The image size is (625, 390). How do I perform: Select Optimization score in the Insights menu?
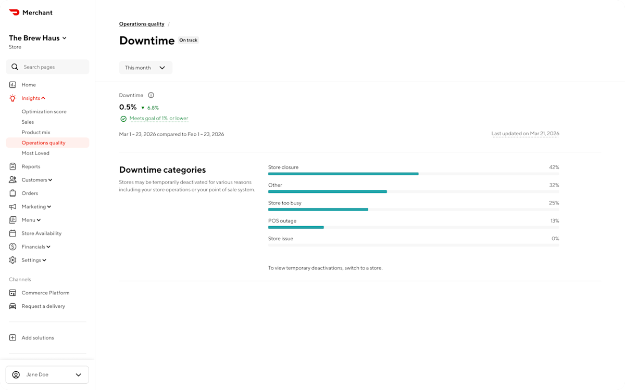44,111
